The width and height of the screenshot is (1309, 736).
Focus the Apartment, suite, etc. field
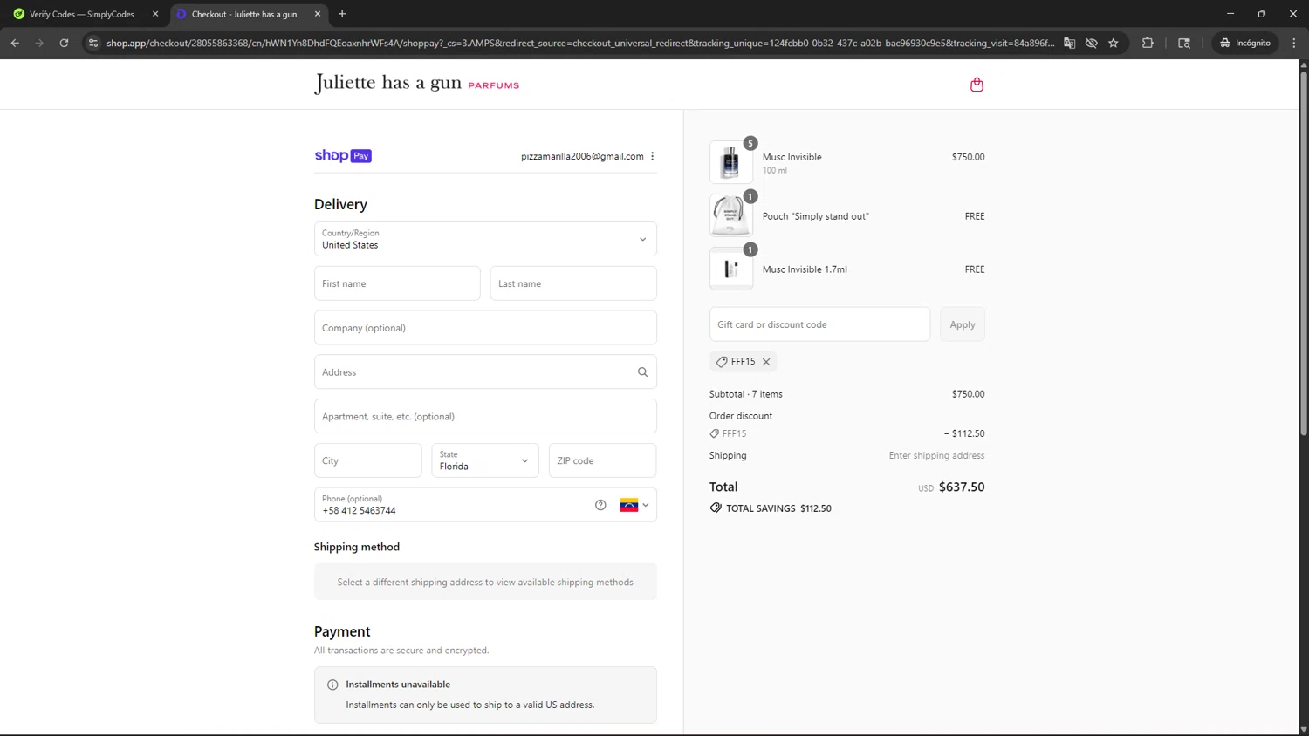point(485,416)
